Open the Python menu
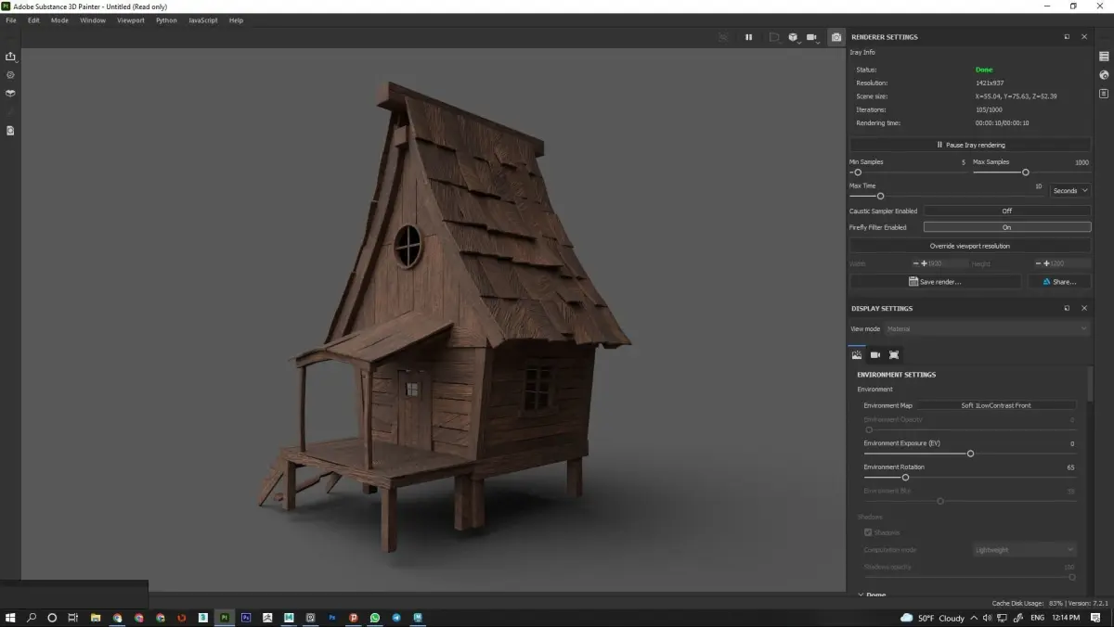The width and height of the screenshot is (1114, 627). click(x=166, y=20)
